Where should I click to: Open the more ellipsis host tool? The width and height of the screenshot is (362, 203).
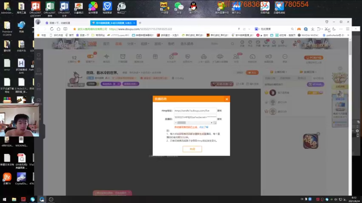tap(285, 56)
